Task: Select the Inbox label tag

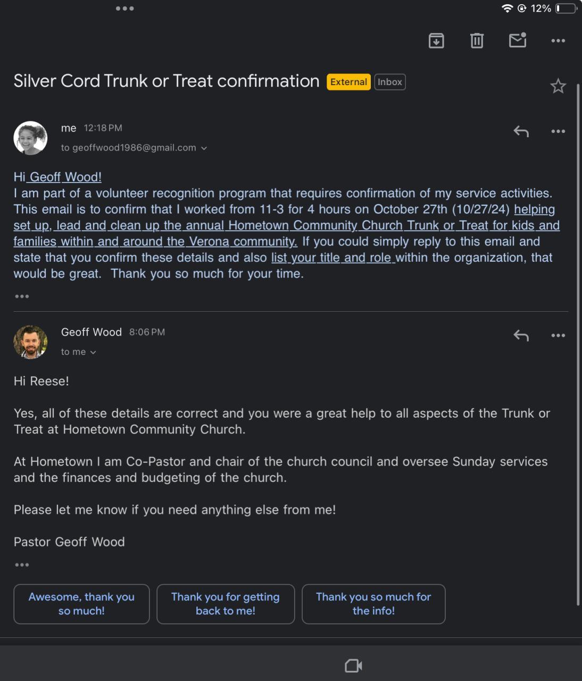Action: (390, 82)
